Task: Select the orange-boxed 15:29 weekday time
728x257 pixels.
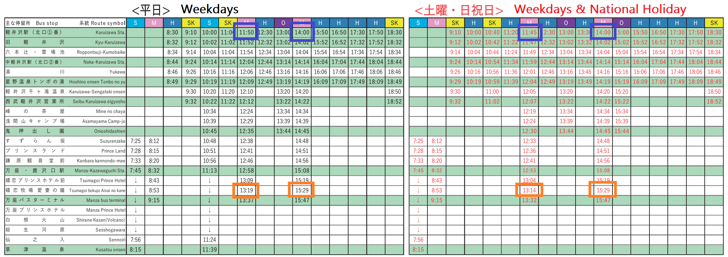Action: tap(302, 190)
